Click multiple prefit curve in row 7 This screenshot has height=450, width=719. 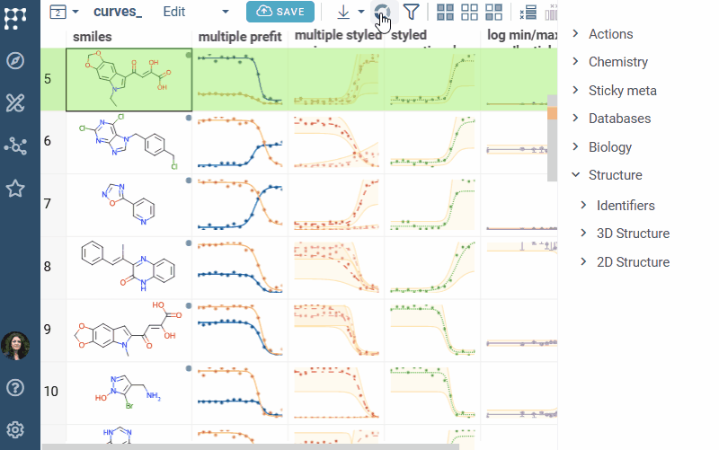[x=240, y=205]
